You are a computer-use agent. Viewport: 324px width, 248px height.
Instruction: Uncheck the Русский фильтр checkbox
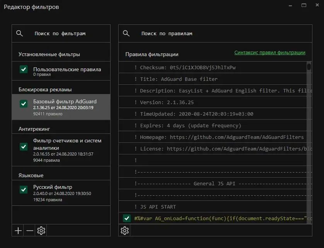pos(24,190)
